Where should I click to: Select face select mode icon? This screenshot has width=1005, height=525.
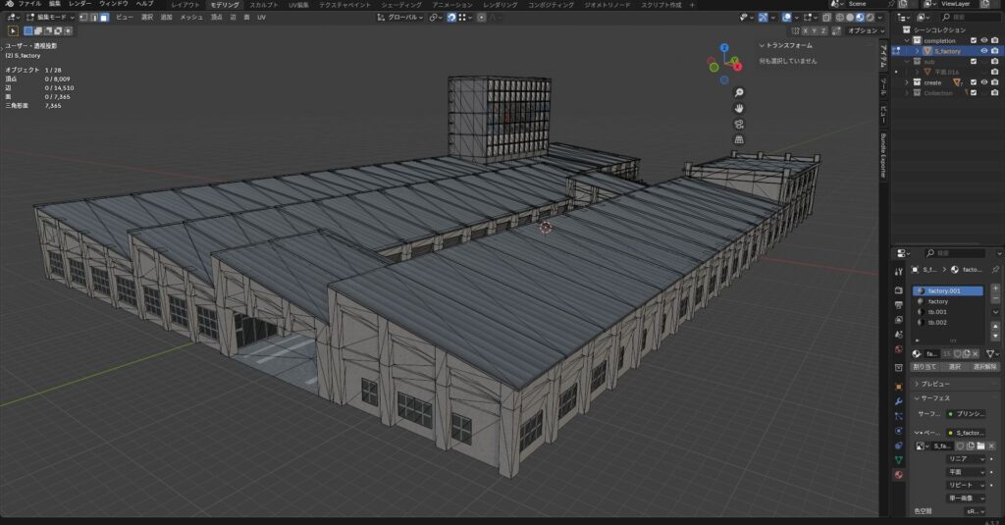tap(104, 17)
